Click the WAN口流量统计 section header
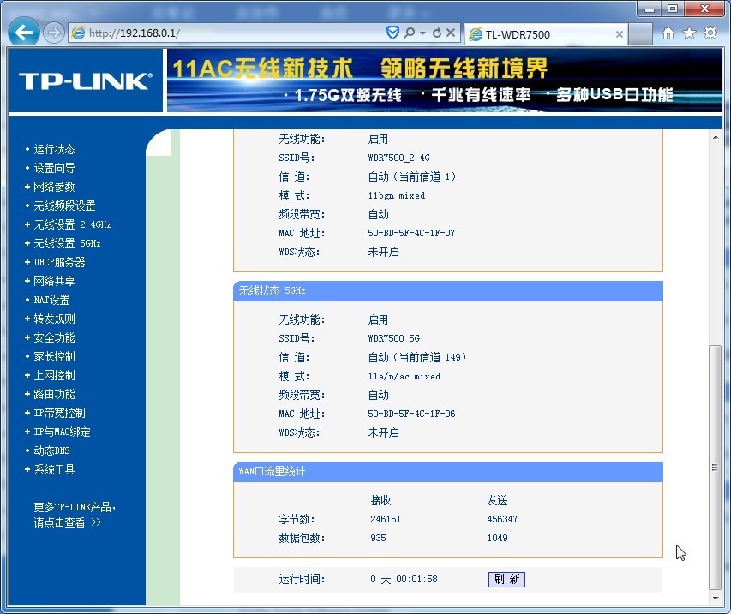The image size is (731, 614). (x=448, y=472)
